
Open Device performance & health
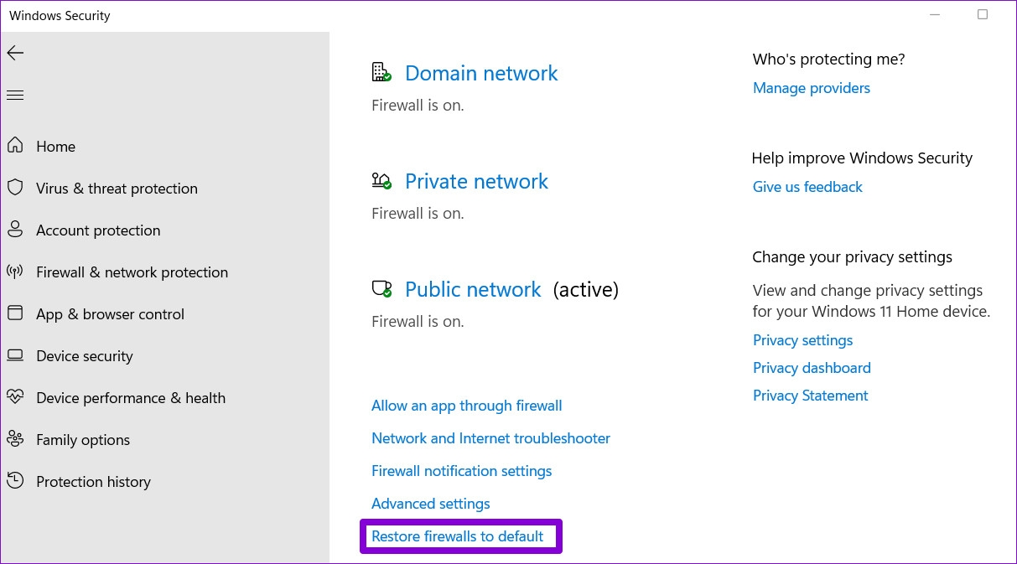tap(131, 397)
